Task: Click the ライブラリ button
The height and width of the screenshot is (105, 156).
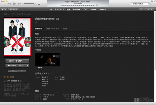Action: (150, 9)
